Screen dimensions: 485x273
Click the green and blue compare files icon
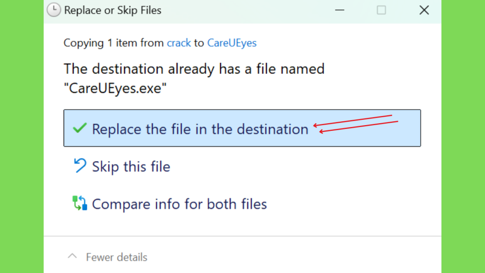[x=80, y=203]
